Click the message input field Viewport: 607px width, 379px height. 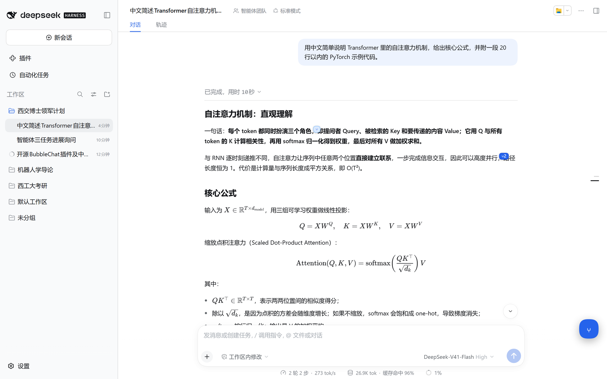pyautogui.click(x=361, y=336)
